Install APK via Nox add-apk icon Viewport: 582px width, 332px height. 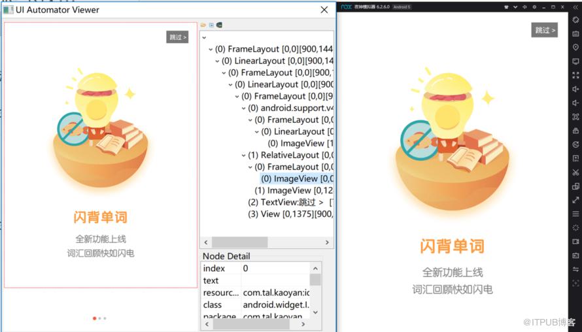(575, 158)
